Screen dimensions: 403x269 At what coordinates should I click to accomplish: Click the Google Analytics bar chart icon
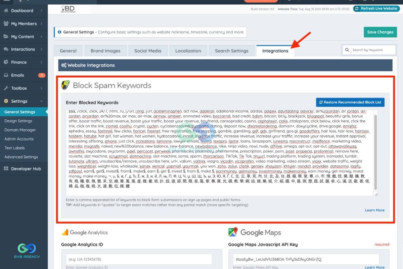(65, 232)
